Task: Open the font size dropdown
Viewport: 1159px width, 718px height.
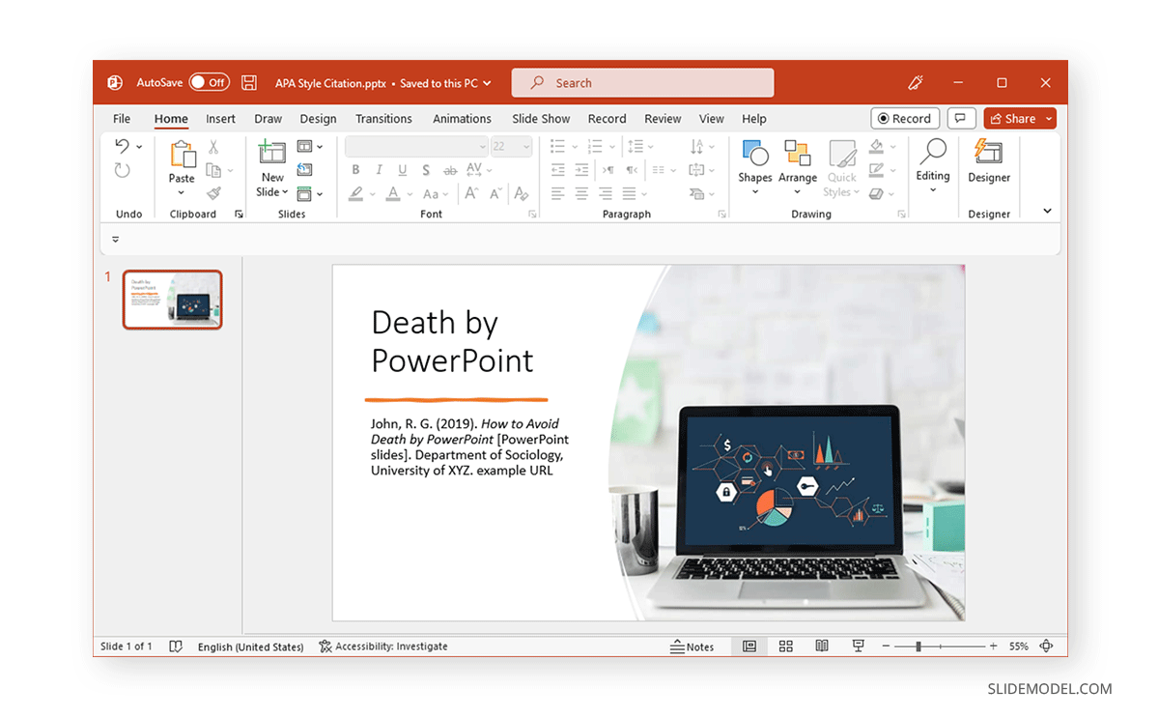Action: click(526, 147)
